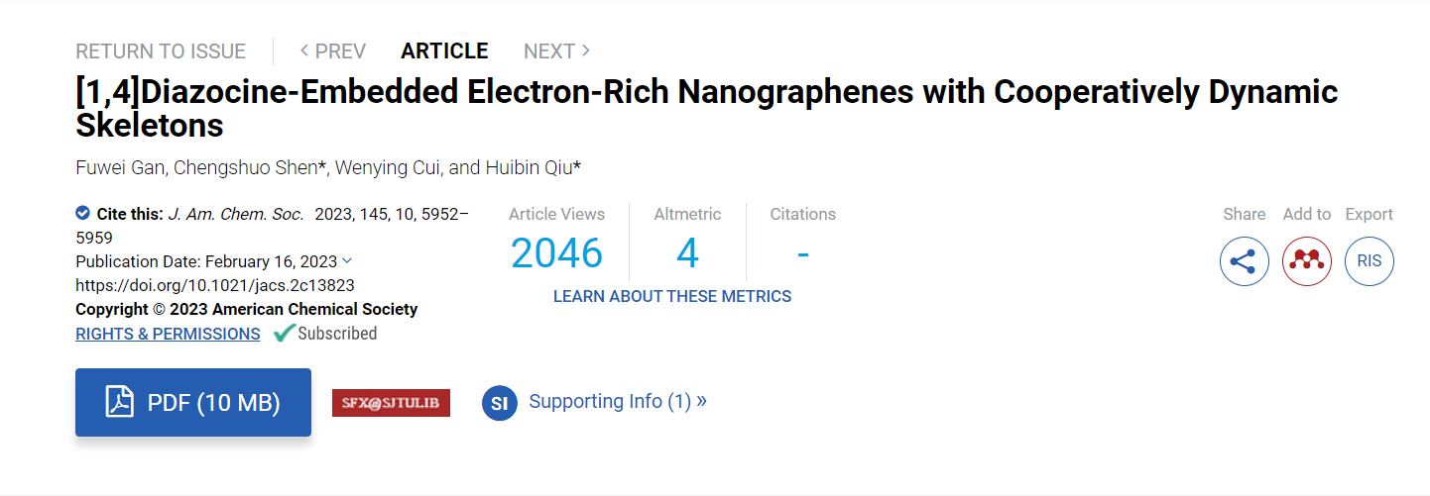
Task: Click the green Subscribed checkmark
Action: click(x=284, y=333)
